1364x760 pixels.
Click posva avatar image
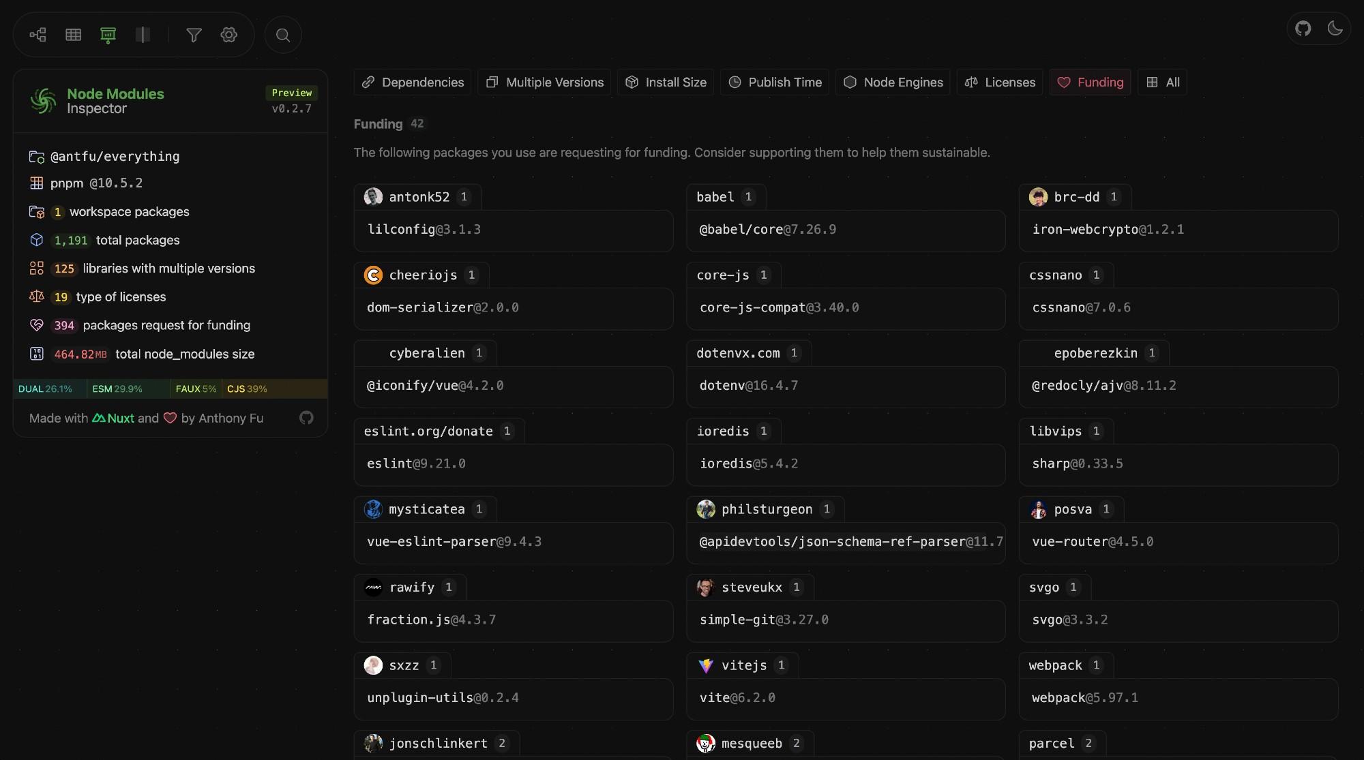[1038, 509]
